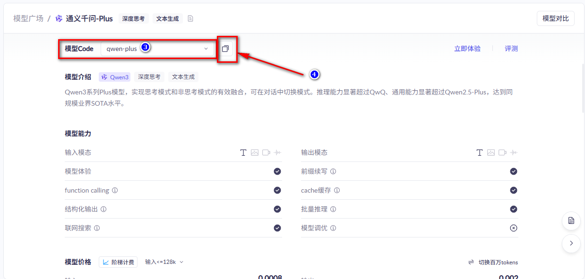This screenshot has height=279, width=585.
Task: Click the 深度思考 tag in the header
Action: [134, 18]
